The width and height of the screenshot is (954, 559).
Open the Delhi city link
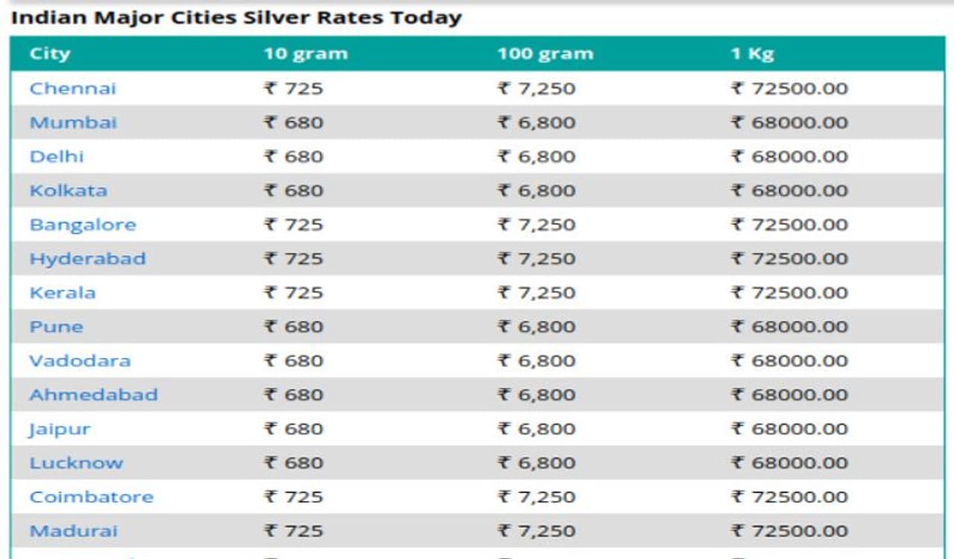point(57,157)
